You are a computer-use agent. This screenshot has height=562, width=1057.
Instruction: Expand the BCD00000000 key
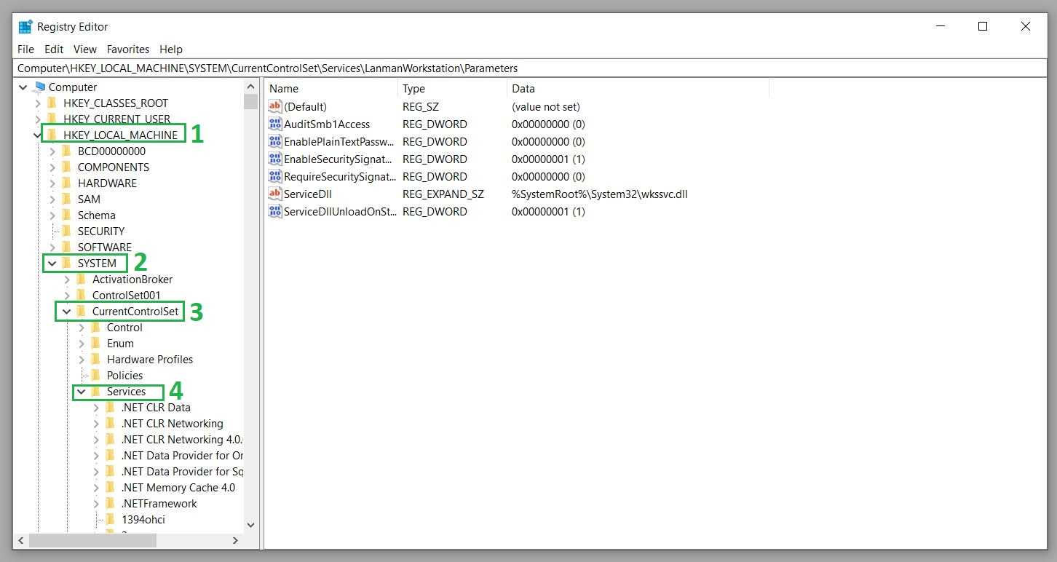[52, 151]
